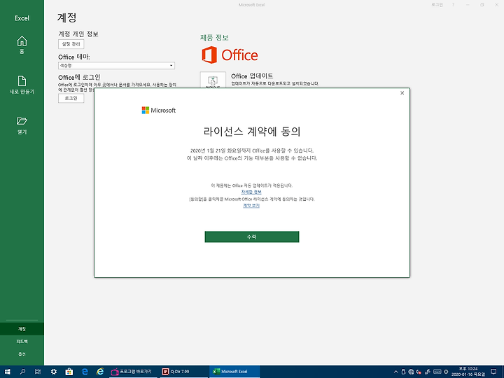This screenshot has height=378, width=504.
Task: Select the 계정 account menu item
Action: [x=22, y=329]
